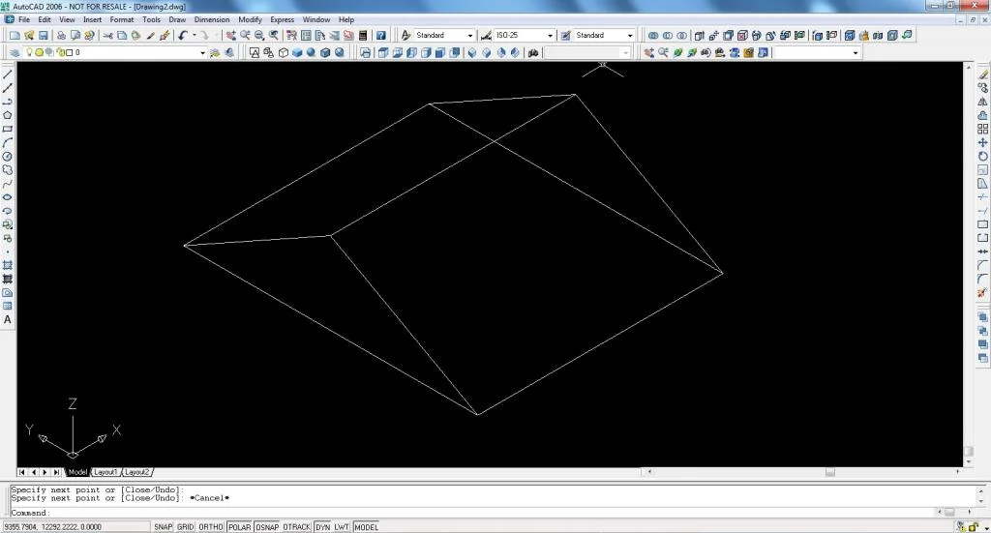Click the SNAP button in status bar
The image size is (991, 533).
pos(163,526)
